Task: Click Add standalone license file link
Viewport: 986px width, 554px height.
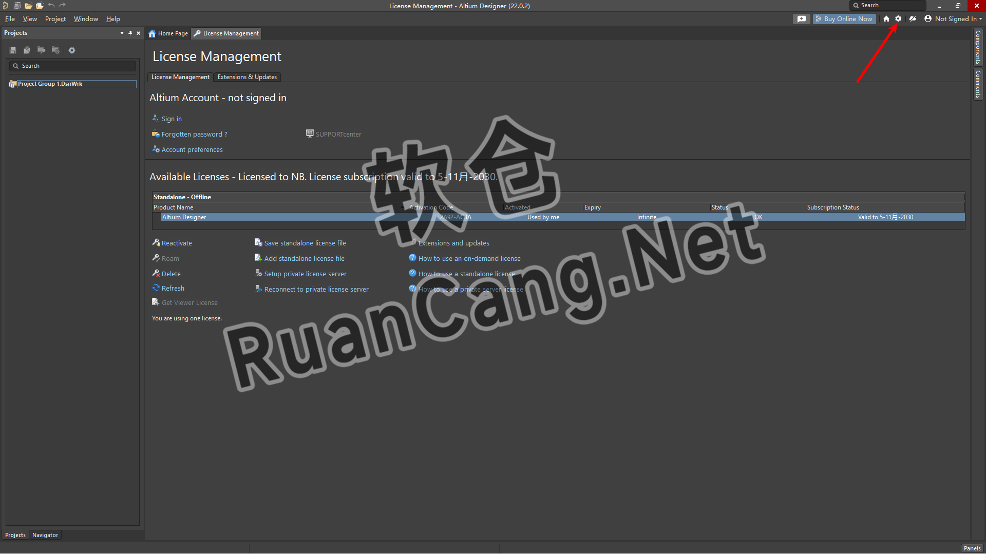Action: coord(304,258)
